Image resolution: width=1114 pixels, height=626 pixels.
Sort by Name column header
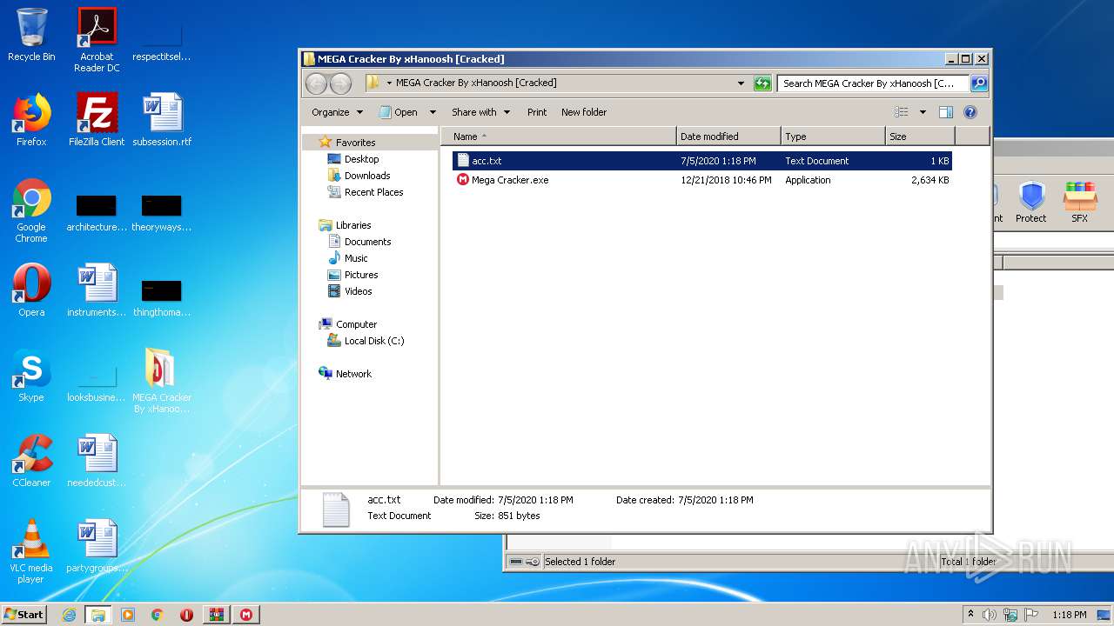click(559, 137)
